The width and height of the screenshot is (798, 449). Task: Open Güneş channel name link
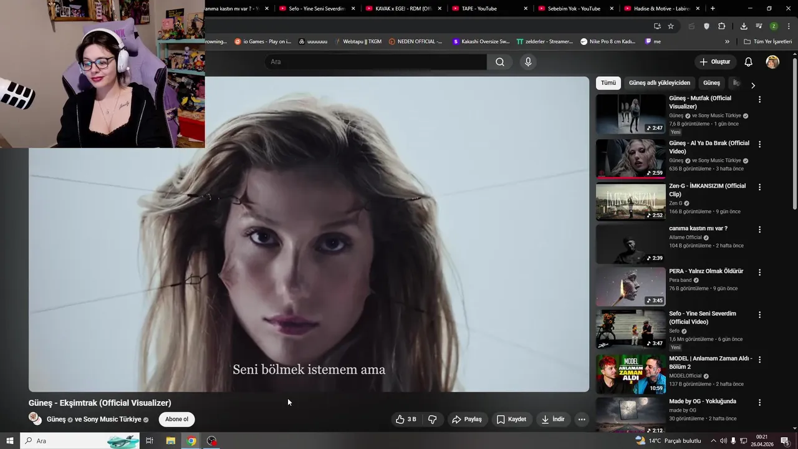56,419
